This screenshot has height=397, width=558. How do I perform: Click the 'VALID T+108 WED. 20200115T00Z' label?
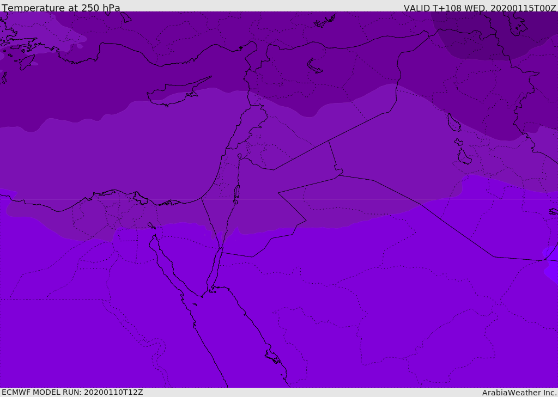pyautogui.click(x=480, y=8)
